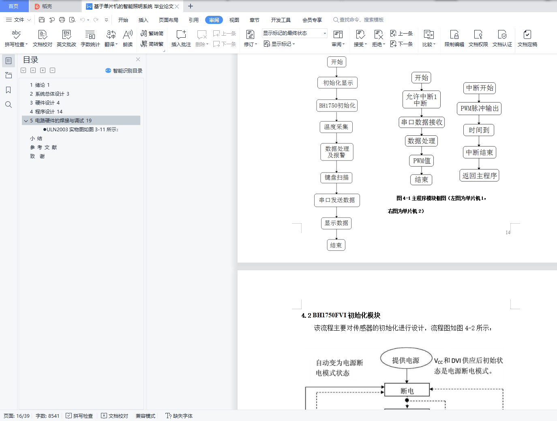The width and height of the screenshot is (557, 421).
Task: Collapse the 电路硬件的焊接与调试 outline entry
Action: 26,121
